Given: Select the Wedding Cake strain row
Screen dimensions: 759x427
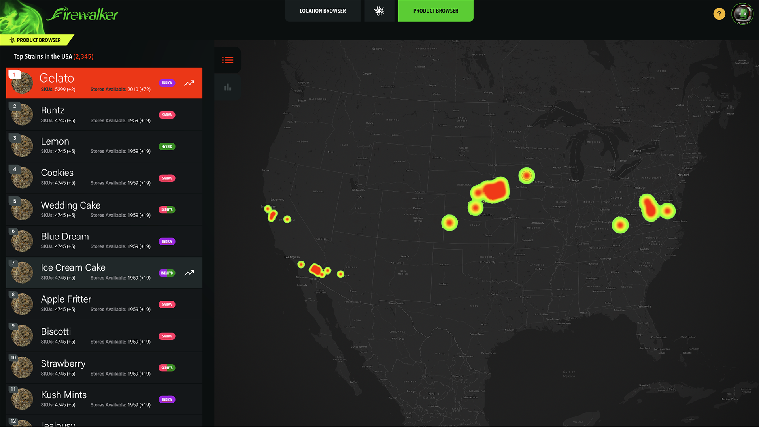Looking at the screenshot, I should coord(104,209).
